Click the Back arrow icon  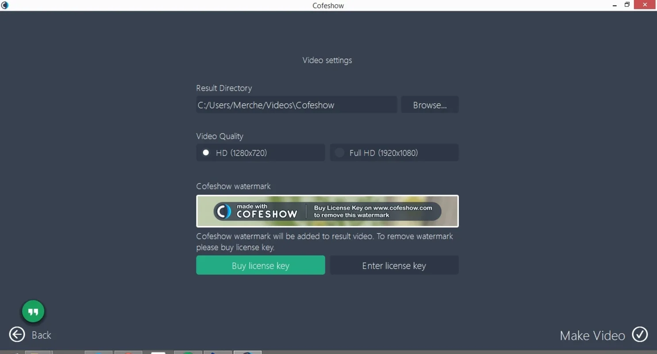[17, 335]
